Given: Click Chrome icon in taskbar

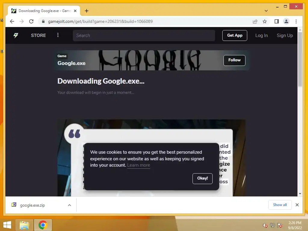Looking at the screenshot, I should (43, 225).
